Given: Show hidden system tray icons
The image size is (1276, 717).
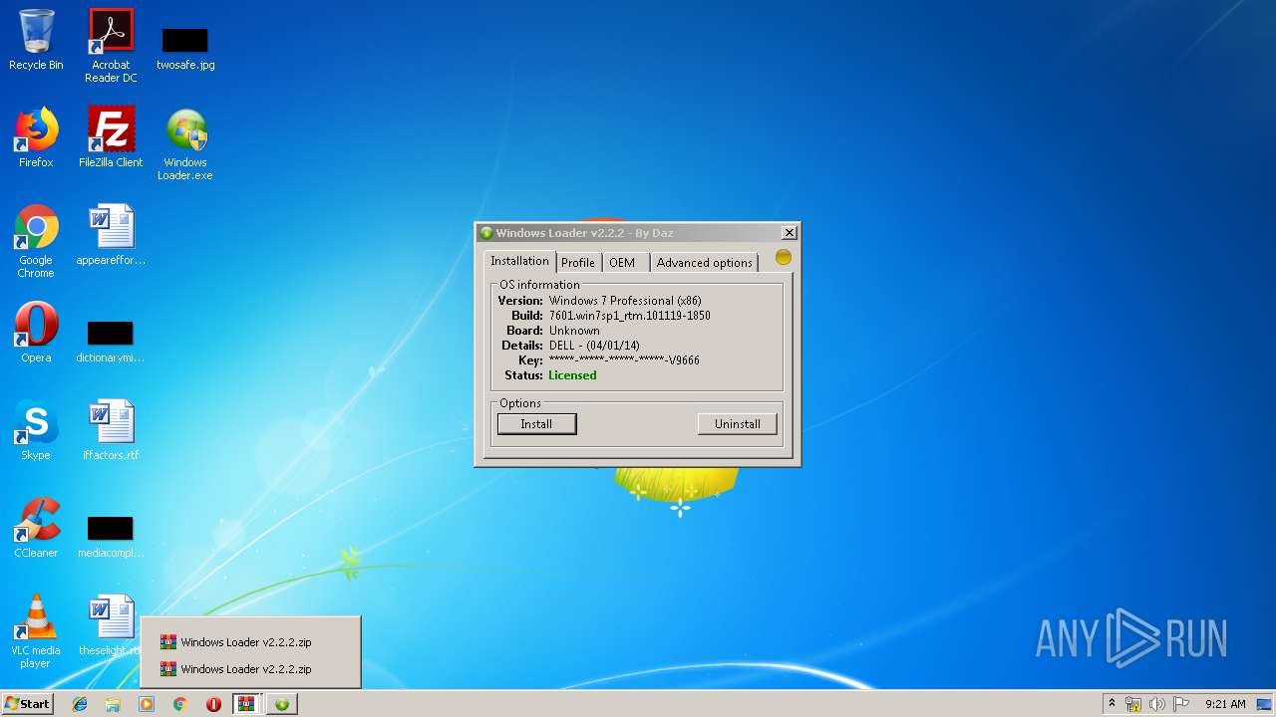Looking at the screenshot, I should [x=1112, y=704].
